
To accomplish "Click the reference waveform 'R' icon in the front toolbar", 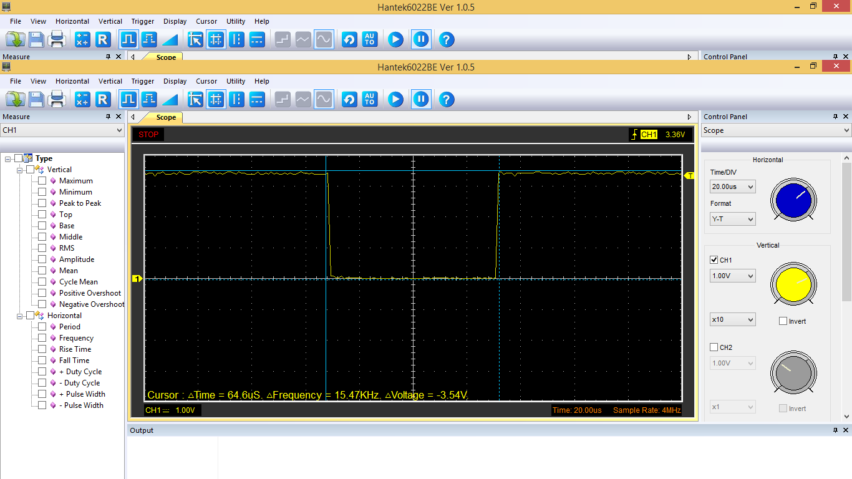I will (103, 99).
